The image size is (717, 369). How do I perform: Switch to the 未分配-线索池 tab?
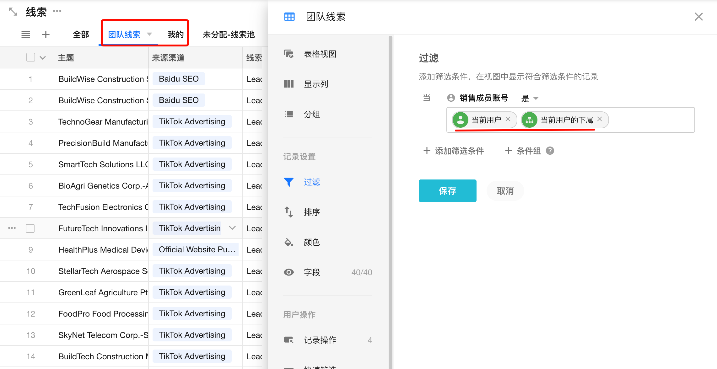coord(229,35)
